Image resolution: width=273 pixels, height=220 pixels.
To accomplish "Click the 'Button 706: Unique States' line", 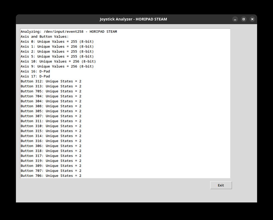I will click(x=51, y=176).
